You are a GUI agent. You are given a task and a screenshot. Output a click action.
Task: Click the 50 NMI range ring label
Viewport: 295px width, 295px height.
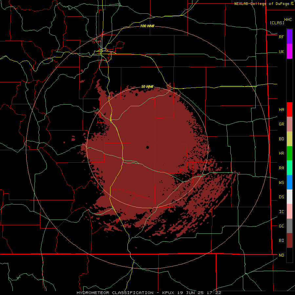tap(147, 87)
